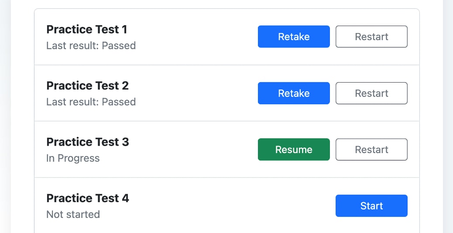Restart Practice Test 1
Screen dimensions: 453x233
point(371,37)
